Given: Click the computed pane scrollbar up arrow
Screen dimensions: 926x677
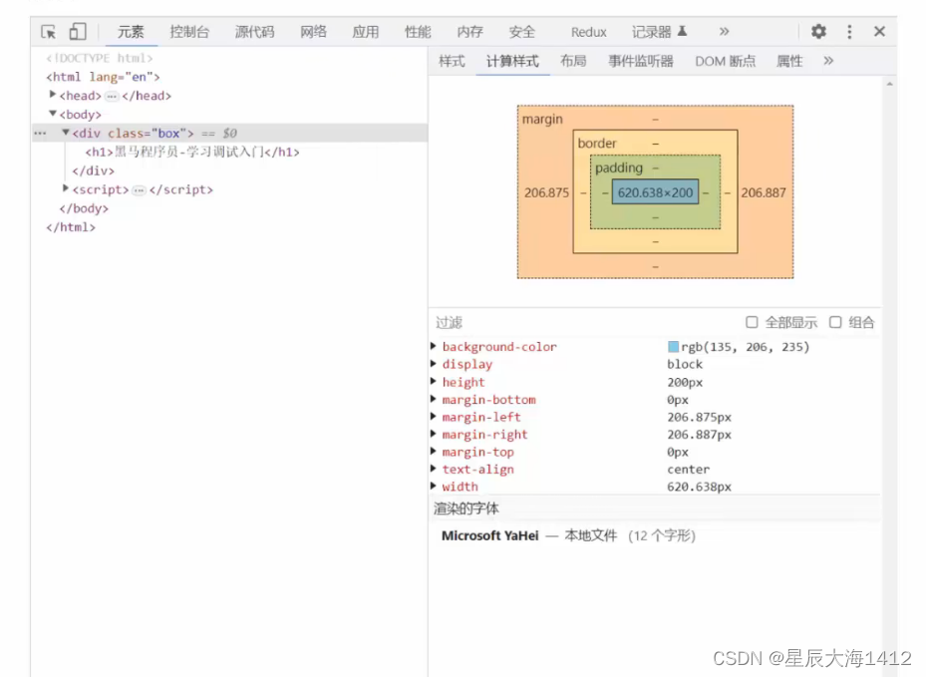Looking at the screenshot, I should tap(889, 85).
